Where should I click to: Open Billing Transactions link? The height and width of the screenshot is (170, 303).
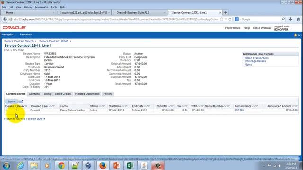(257, 58)
